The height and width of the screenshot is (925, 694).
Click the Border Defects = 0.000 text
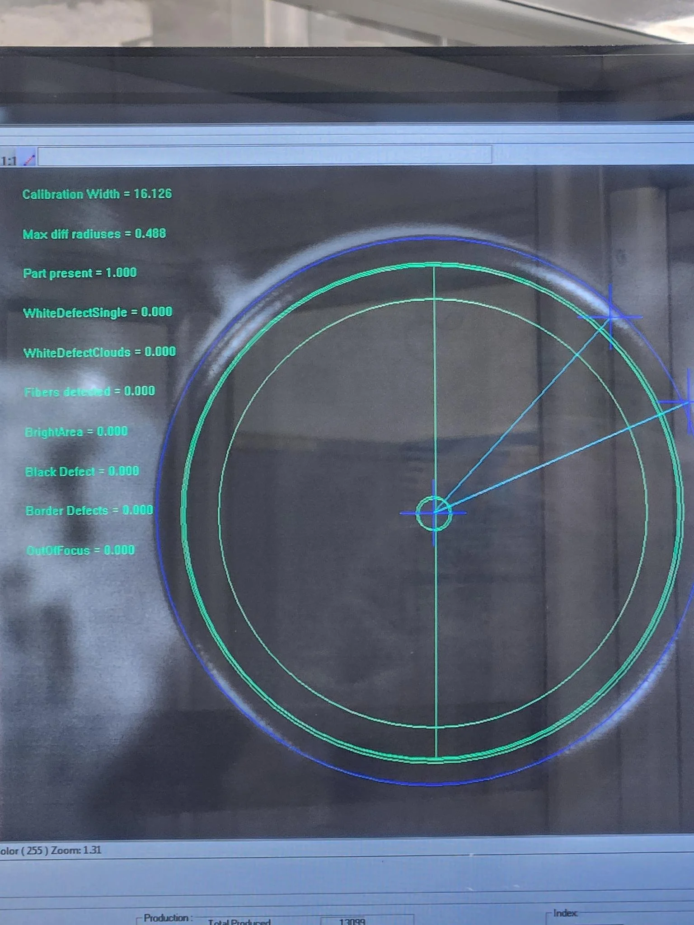pyautogui.click(x=89, y=511)
